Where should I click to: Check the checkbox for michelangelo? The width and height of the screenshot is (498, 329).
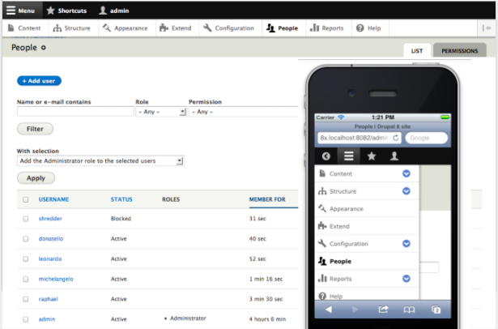point(25,279)
